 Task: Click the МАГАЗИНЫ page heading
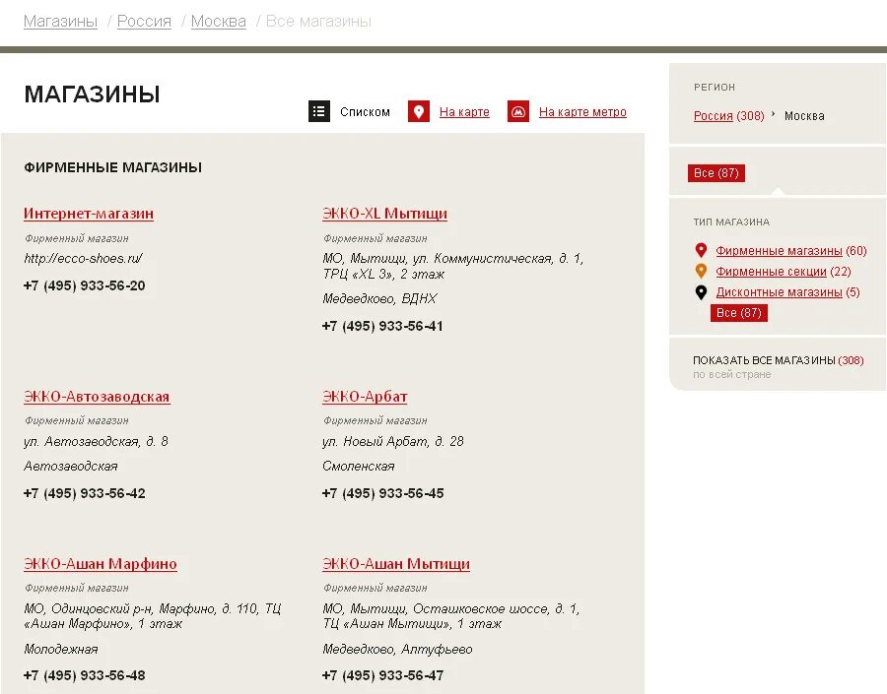93,95
